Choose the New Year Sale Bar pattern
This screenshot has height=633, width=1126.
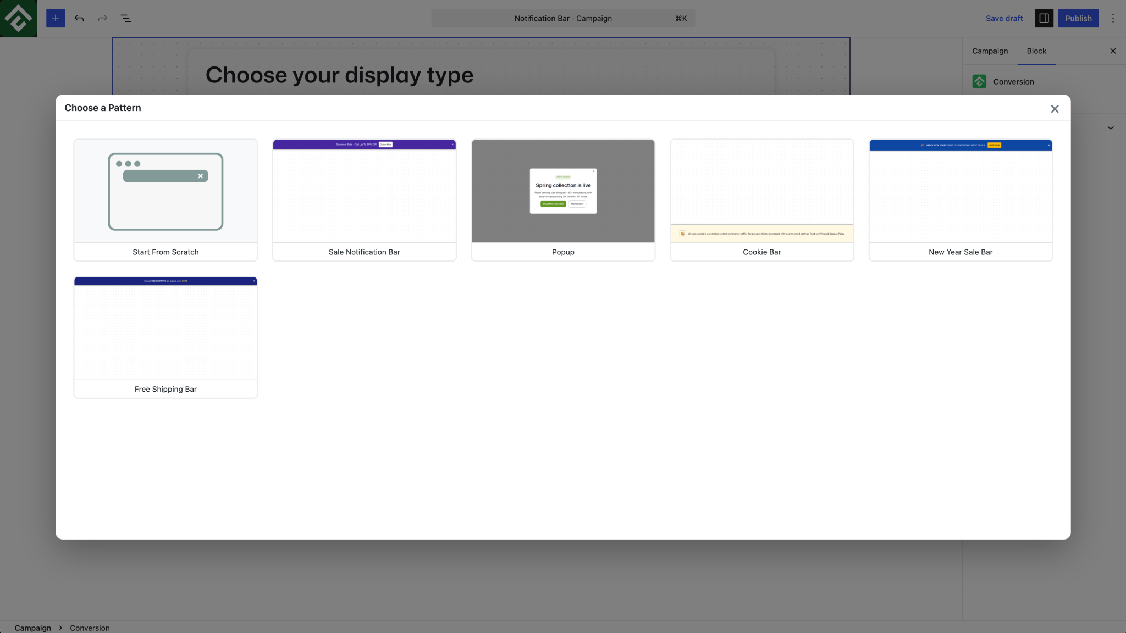tap(961, 199)
